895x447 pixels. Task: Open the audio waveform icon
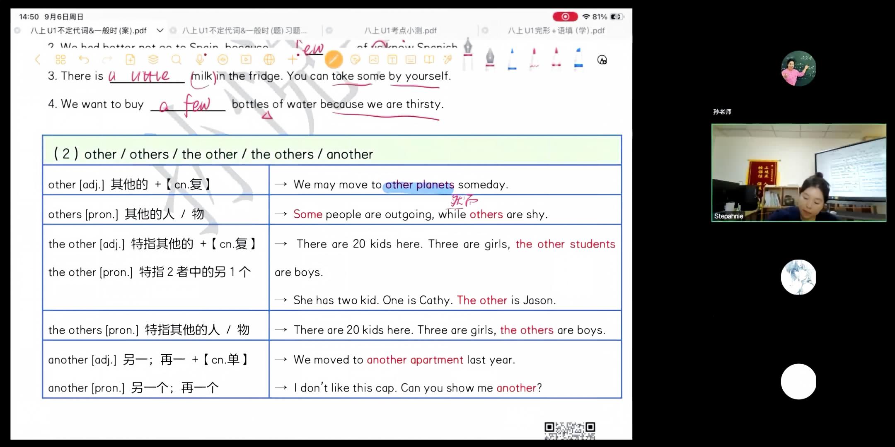click(x=223, y=60)
